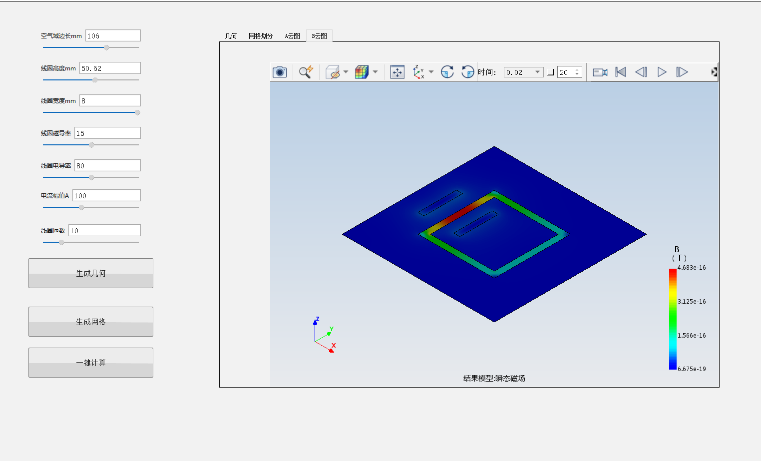
Task: Click the frame count spinner showing 20
Action: [x=570, y=72]
